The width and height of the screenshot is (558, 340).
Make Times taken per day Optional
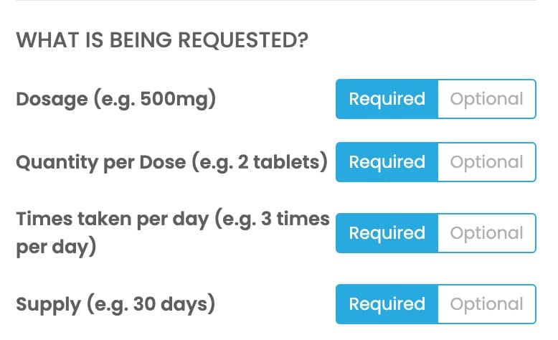(x=486, y=233)
